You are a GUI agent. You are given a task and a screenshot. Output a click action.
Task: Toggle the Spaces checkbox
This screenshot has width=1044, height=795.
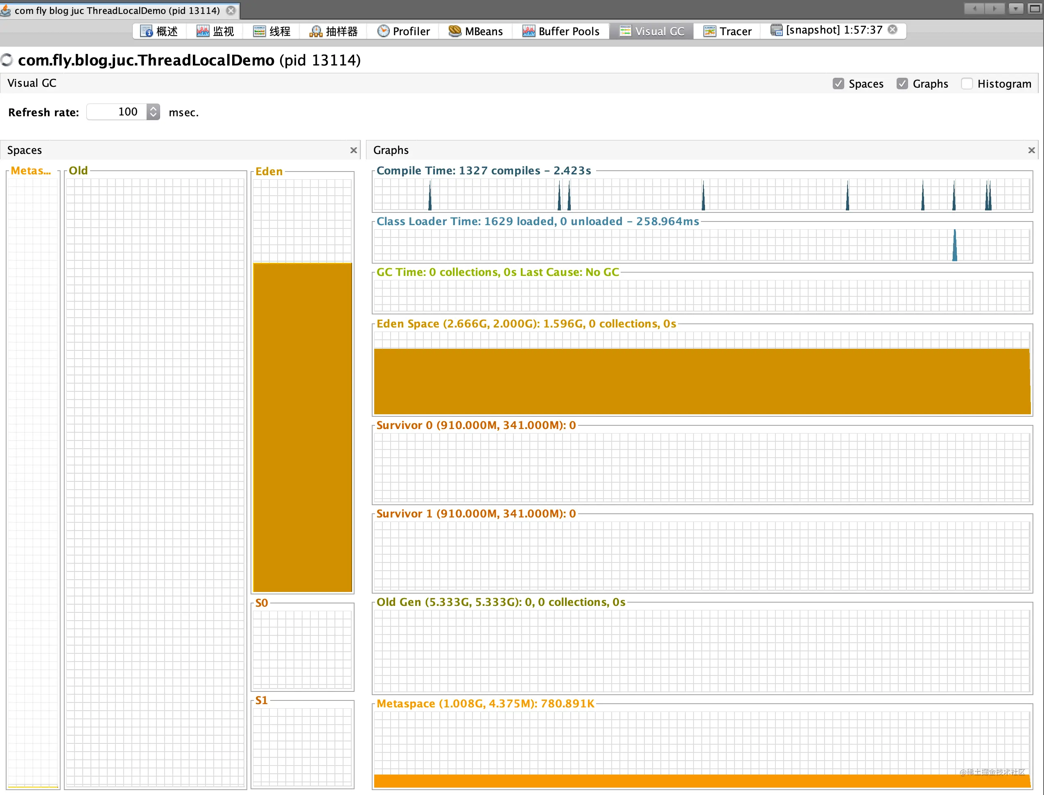pyautogui.click(x=838, y=84)
